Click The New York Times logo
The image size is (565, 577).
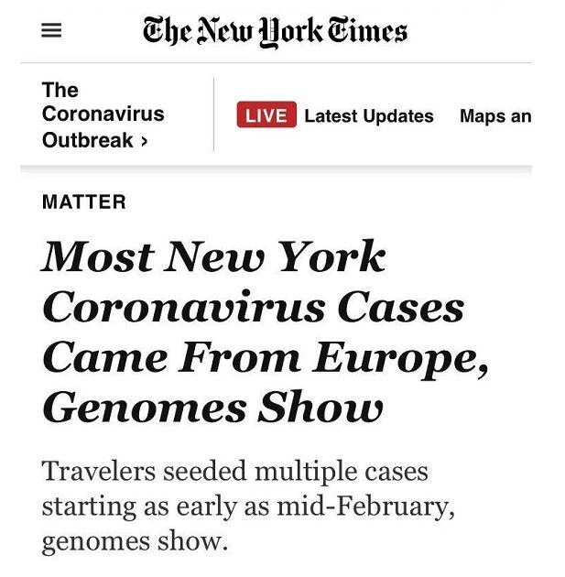tap(275, 30)
